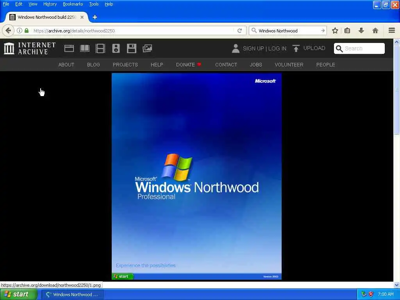Screen dimensions: 400x300
Task: Click the page scrollbar up arrow
Action: (x=396, y=42)
